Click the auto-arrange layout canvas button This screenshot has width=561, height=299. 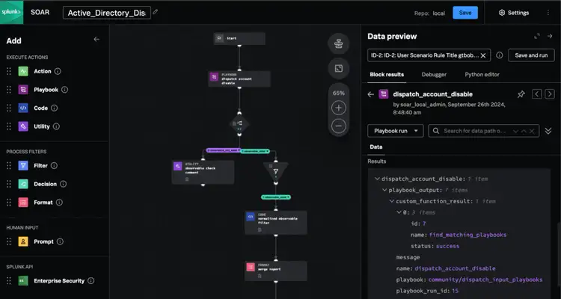click(x=339, y=45)
